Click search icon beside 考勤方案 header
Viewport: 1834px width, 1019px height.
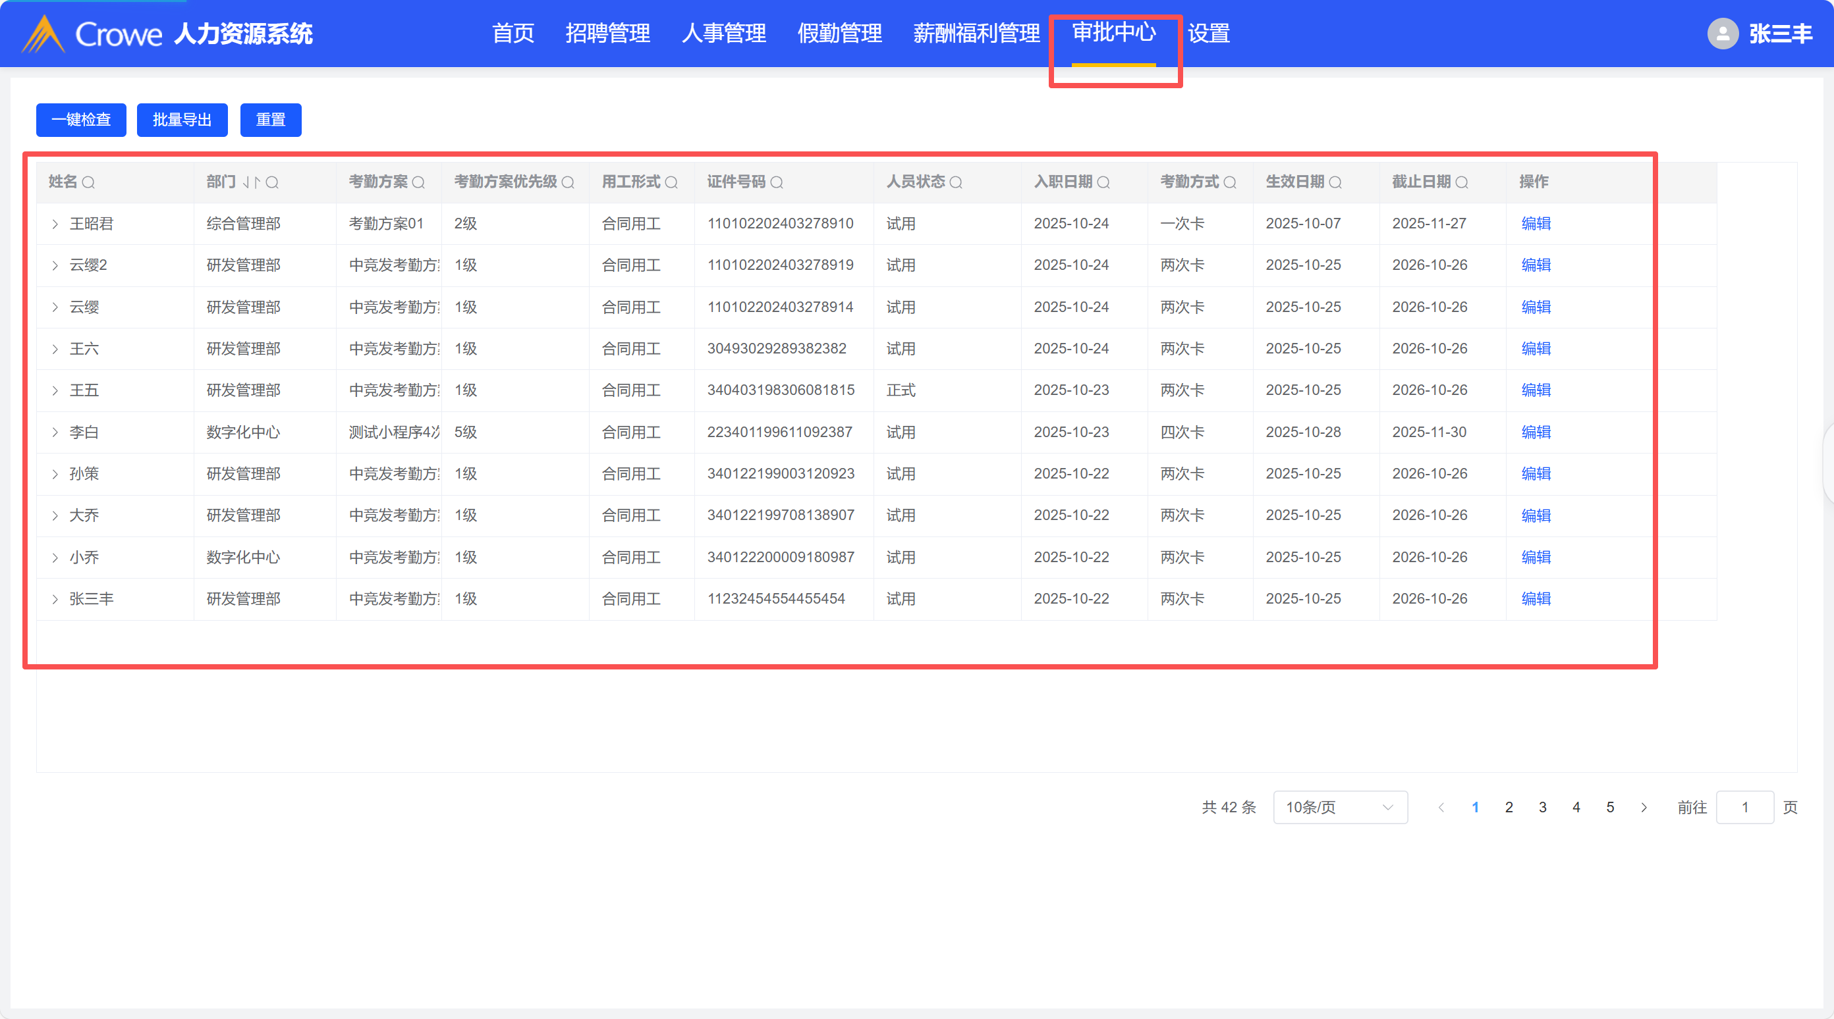(418, 182)
